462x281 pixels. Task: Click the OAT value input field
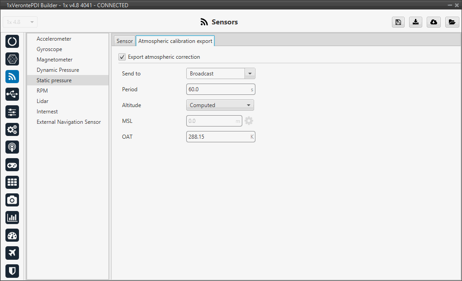point(218,136)
